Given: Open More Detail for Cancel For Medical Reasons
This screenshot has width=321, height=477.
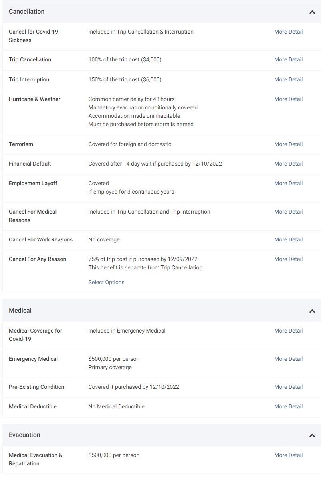Looking at the screenshot, I should (288, 212).
